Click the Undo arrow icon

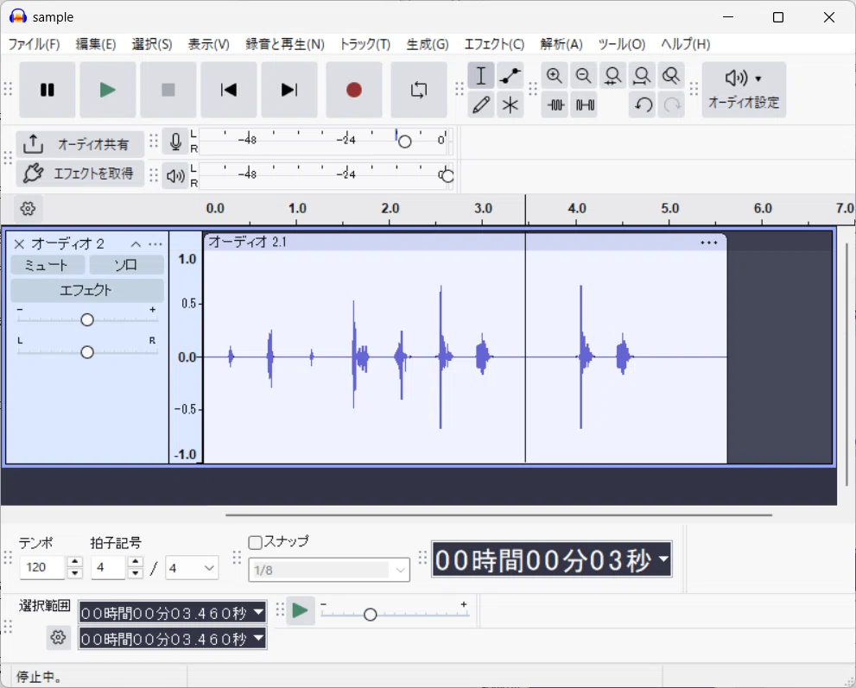(x=643, y=104)
